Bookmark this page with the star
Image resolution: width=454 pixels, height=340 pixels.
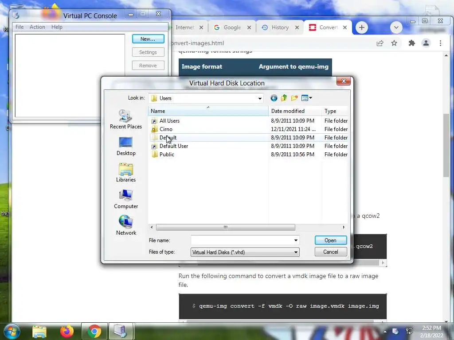[394, 43]
